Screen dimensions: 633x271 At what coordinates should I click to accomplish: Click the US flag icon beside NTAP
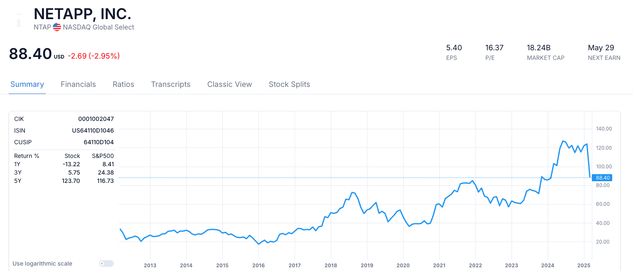(x=57, y=27)
